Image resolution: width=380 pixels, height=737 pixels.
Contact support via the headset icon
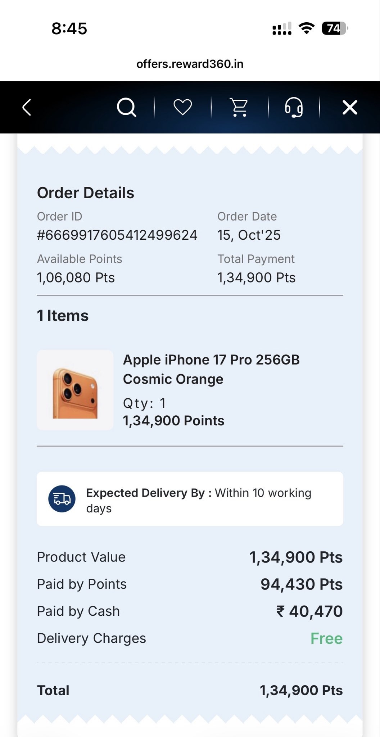(294, 107)
